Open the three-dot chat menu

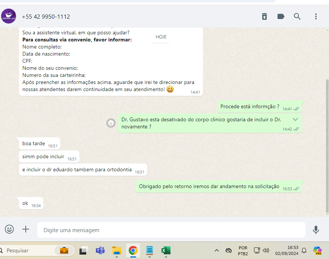[x=316, y=16]
